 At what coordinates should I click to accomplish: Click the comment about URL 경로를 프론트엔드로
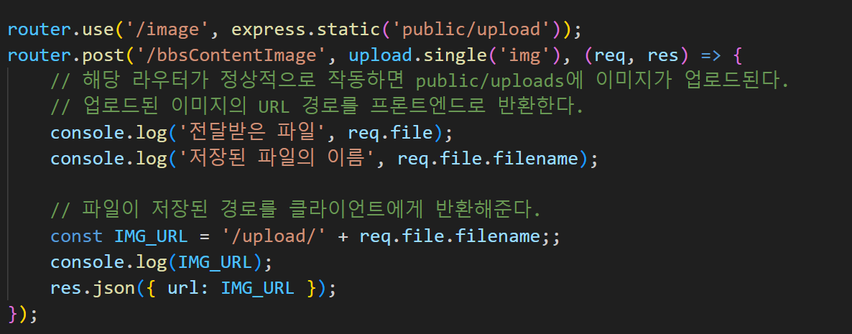316,107
